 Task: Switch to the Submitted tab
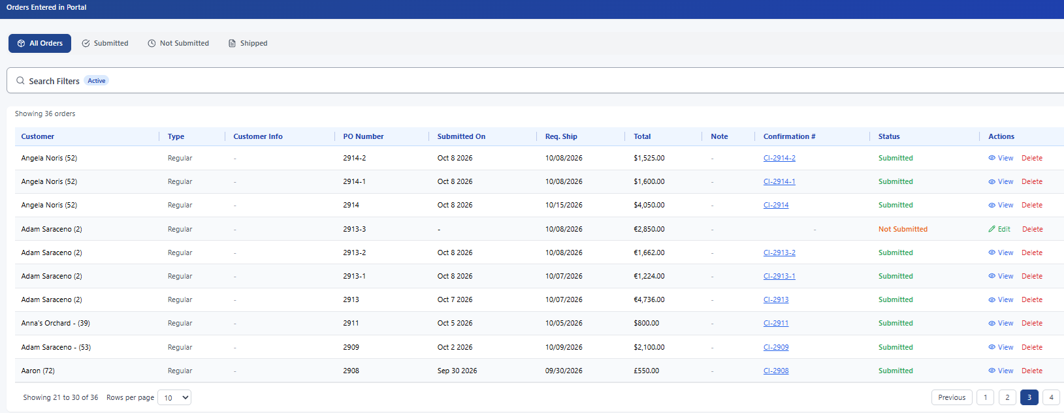coord(105,43)
